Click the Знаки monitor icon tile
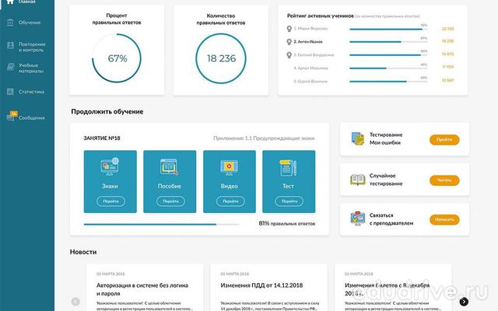This screenshot has height=311, width=498. [110, 166]
